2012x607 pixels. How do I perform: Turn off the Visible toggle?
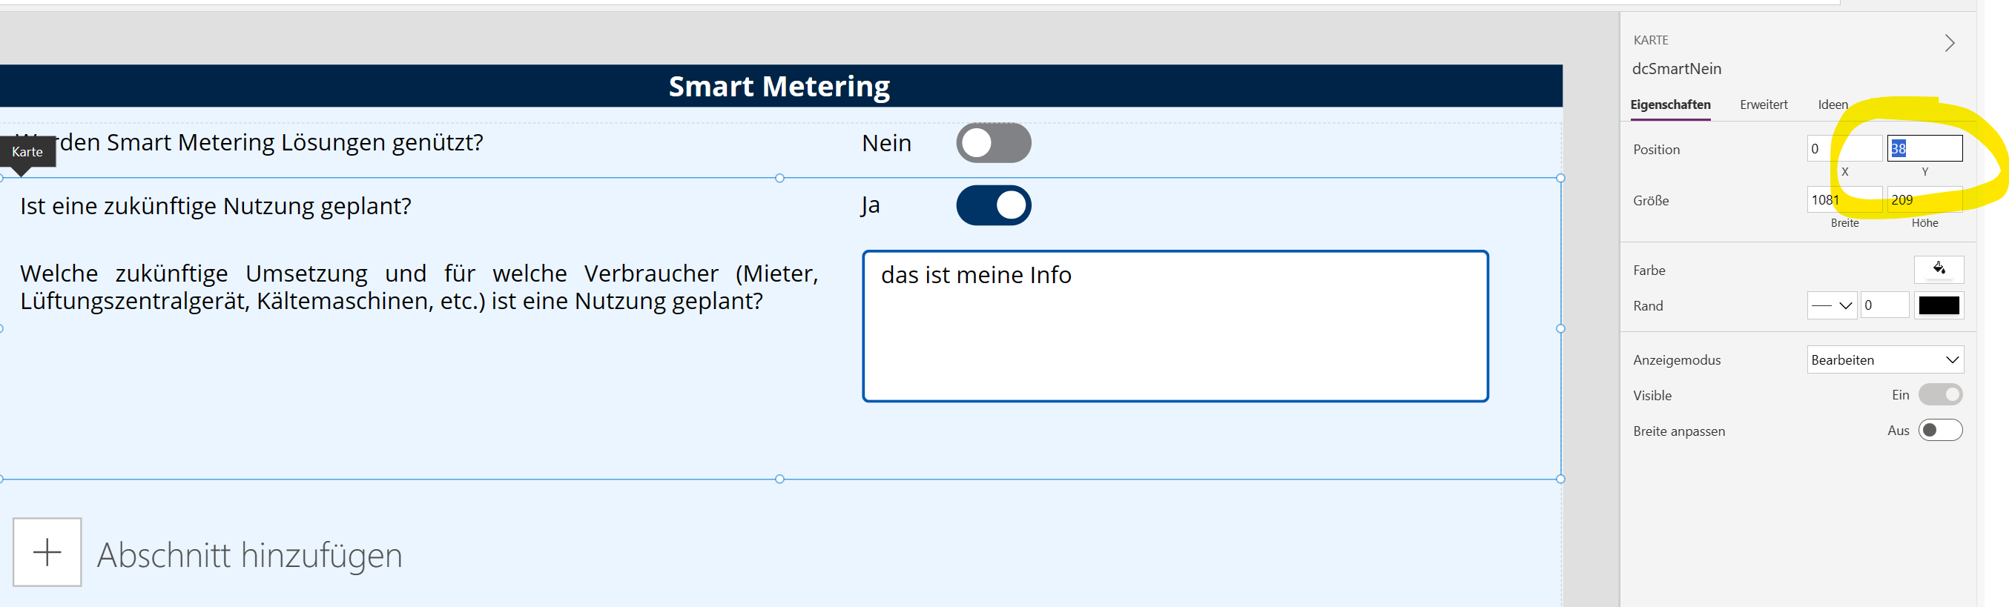tap(1940, 395)
